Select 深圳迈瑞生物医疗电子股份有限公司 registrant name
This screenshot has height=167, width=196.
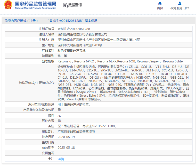82,34
